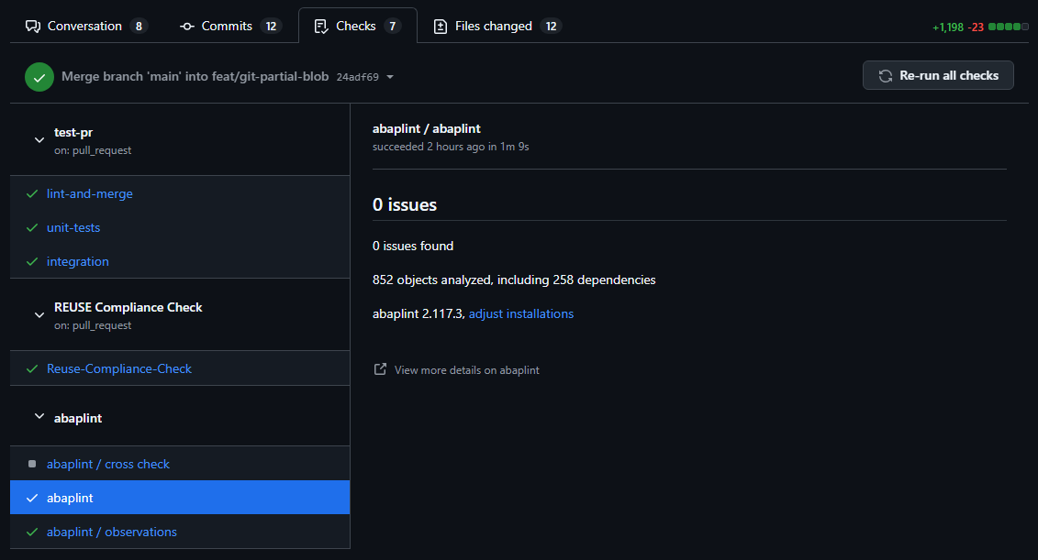Click the Files changed count badge 12
The height and width of the screenshot is (560, 1038).
pos(551,27)
